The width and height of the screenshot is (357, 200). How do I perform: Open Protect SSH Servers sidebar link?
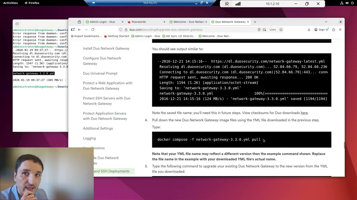[x=107, y=101]
